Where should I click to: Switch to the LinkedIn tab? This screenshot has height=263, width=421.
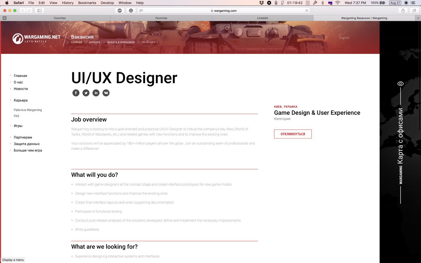pos(262,18)
